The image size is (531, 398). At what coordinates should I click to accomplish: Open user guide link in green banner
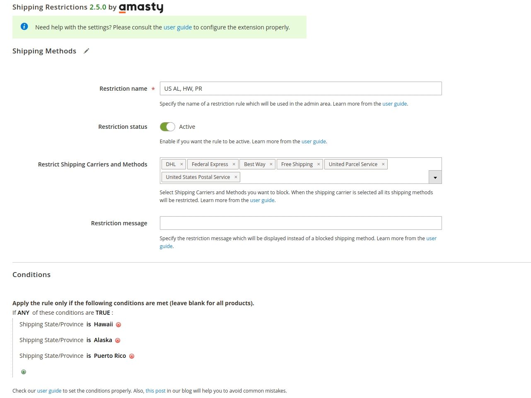[x=178, y=27]
